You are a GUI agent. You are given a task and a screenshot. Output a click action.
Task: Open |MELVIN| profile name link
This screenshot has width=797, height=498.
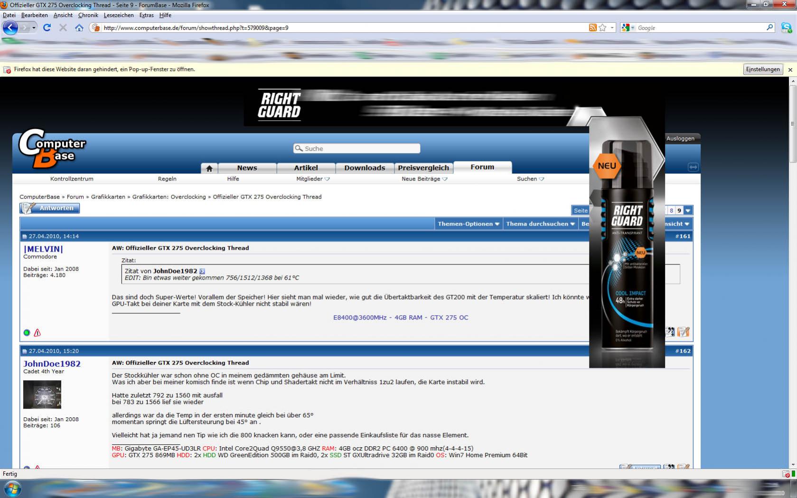pyautogui.click(x=43, y=249)
